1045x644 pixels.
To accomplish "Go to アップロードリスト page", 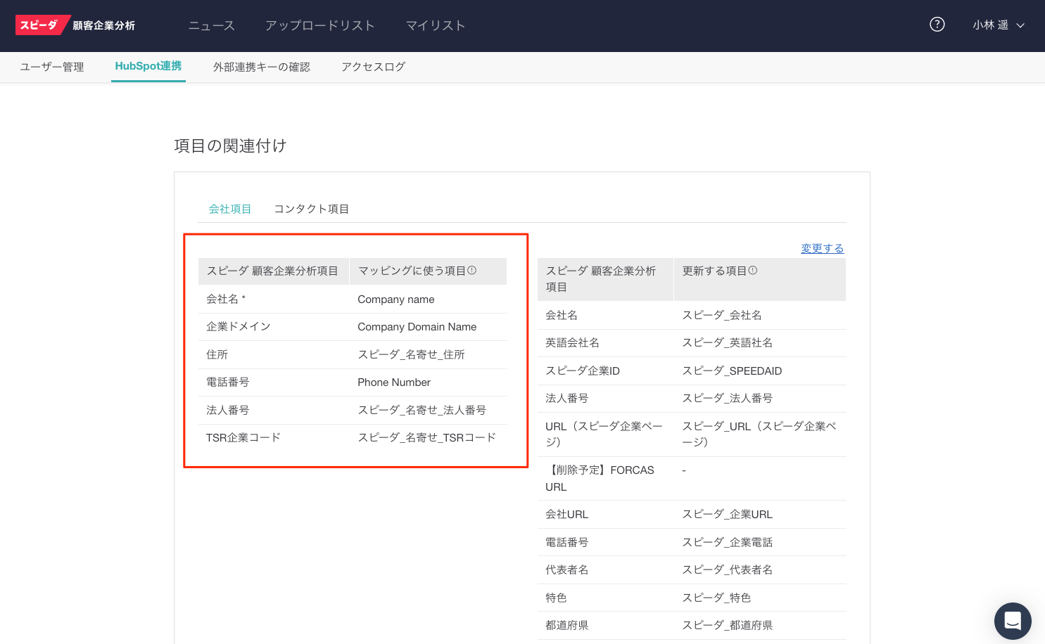I will (319, 25).
